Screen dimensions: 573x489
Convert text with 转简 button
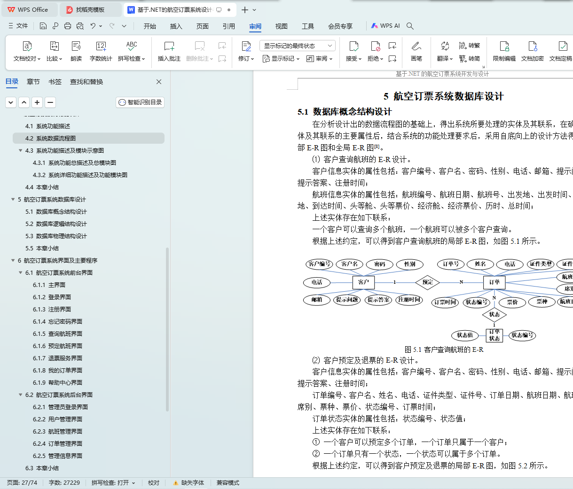470,59
